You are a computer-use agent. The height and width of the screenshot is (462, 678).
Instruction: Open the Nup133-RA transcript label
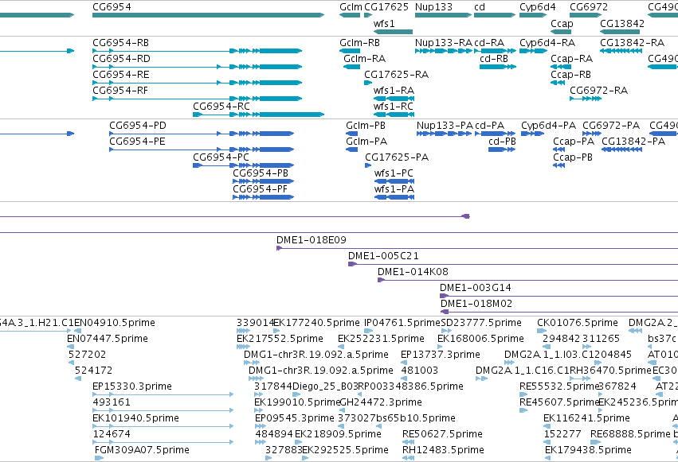point(444,43)
